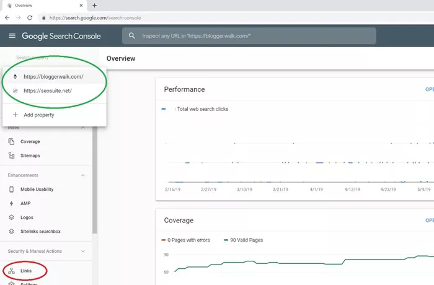The width and height of the screenshot is (434, 285).
Task: Open Sitelinks searchbox report
Action: coord(40,231)
